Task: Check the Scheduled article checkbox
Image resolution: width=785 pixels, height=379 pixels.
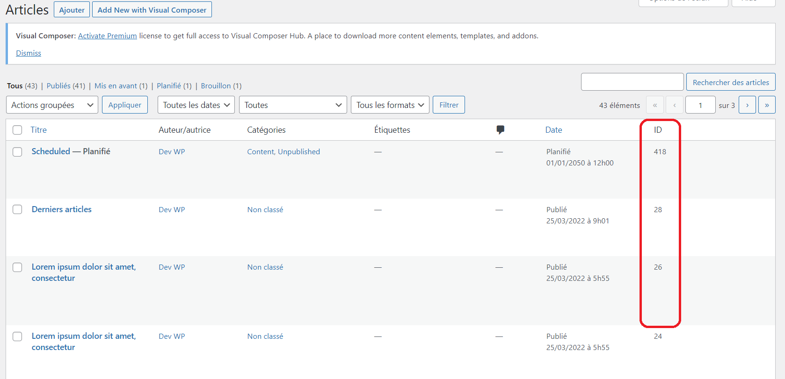Action: click(17, 152)
